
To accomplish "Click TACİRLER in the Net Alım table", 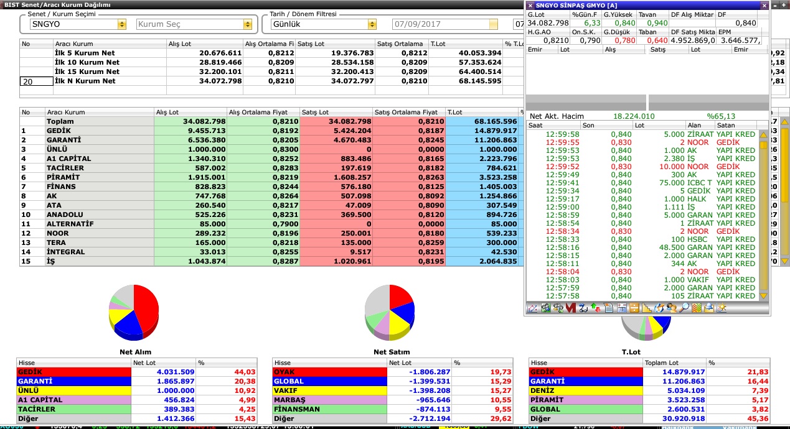I will tap(73, 409).
